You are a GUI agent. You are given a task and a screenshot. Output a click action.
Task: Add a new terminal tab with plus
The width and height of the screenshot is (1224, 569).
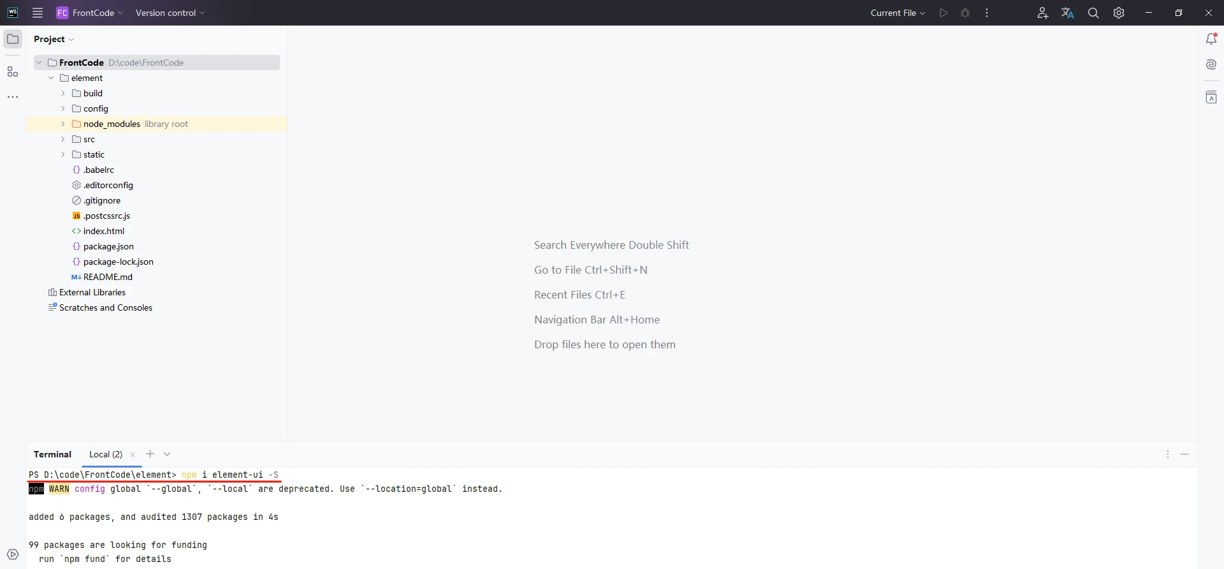click(x=150, y=454)
